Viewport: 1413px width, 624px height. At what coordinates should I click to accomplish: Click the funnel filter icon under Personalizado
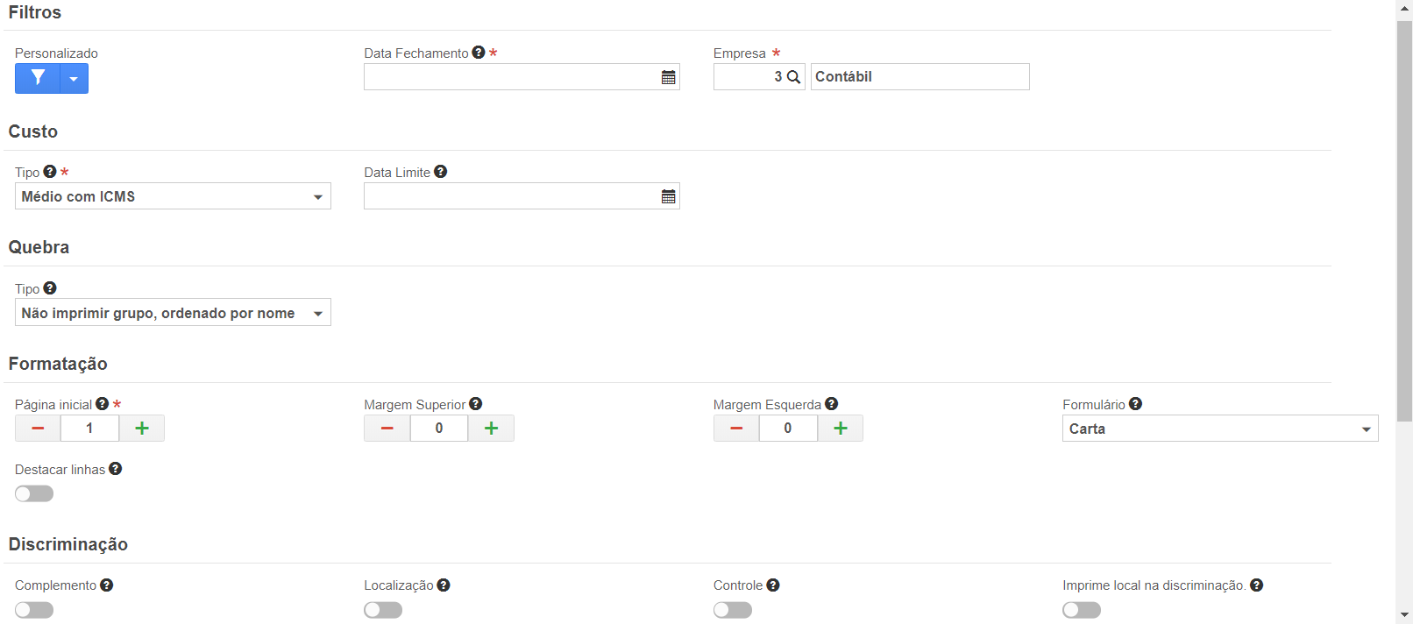[x=38, y=78]
